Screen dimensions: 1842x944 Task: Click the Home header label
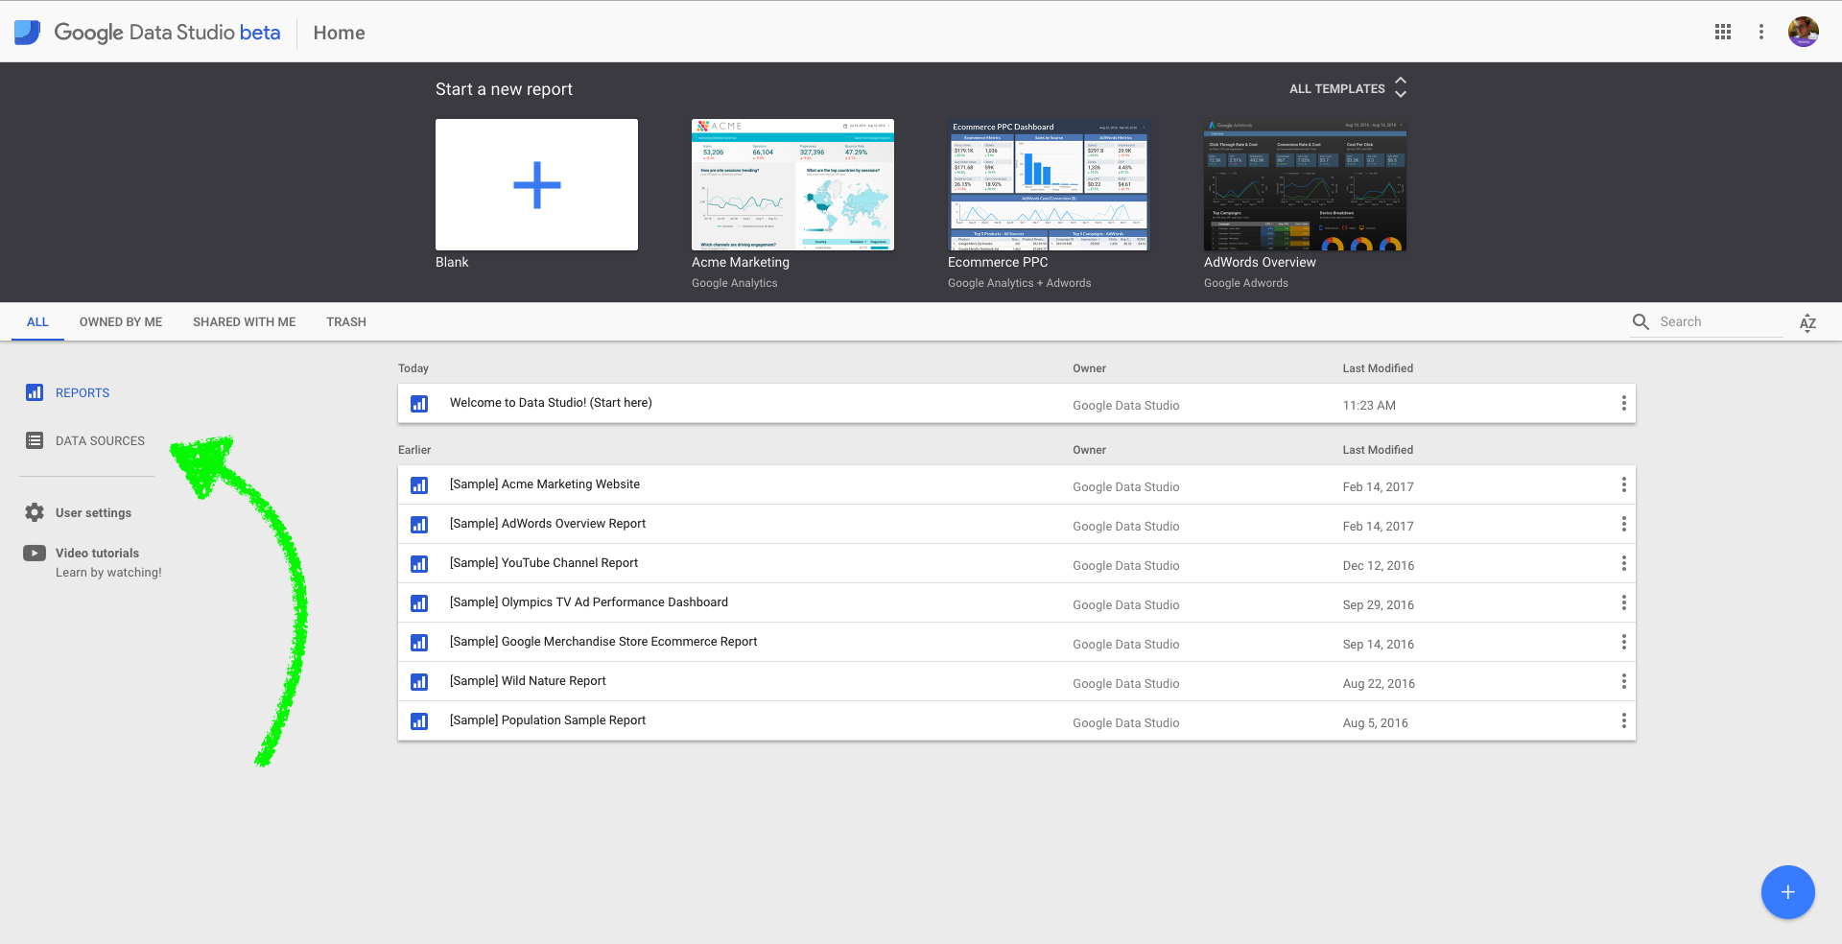pyautogui.click(x=339, y=33)
